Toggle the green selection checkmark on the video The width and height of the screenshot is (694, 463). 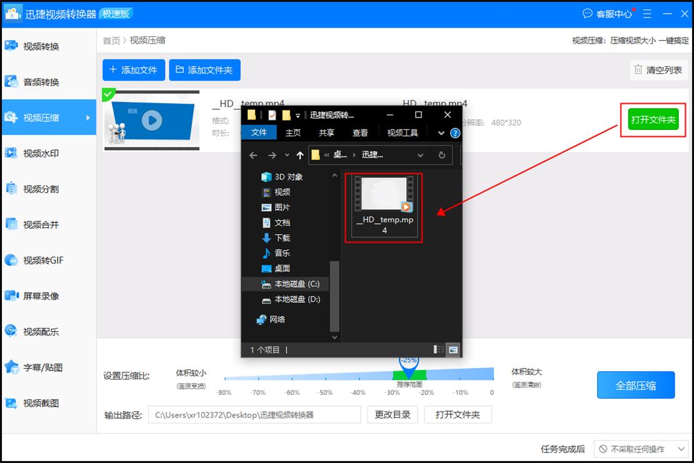[109, 95]
